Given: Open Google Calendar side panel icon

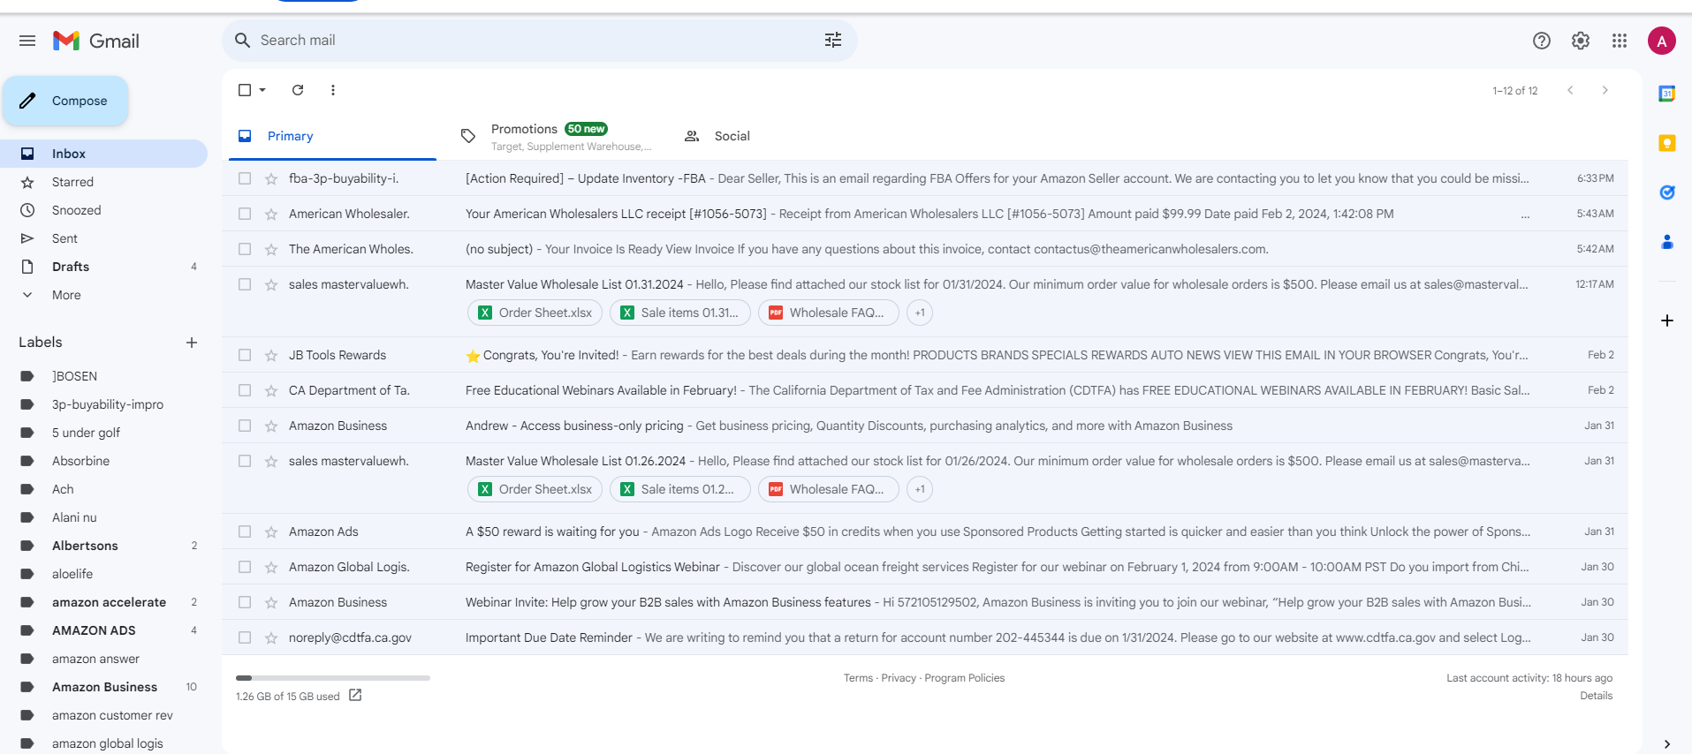Looking at the screenshot, I should (1667, 94).
